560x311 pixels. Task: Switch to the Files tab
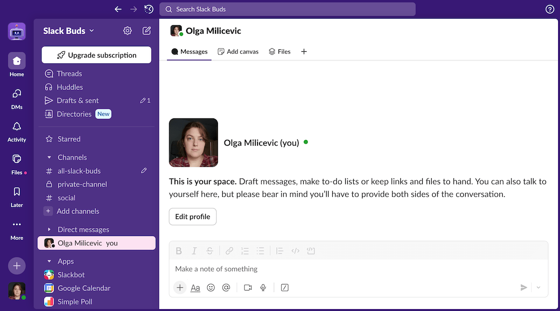coord(280,52)
